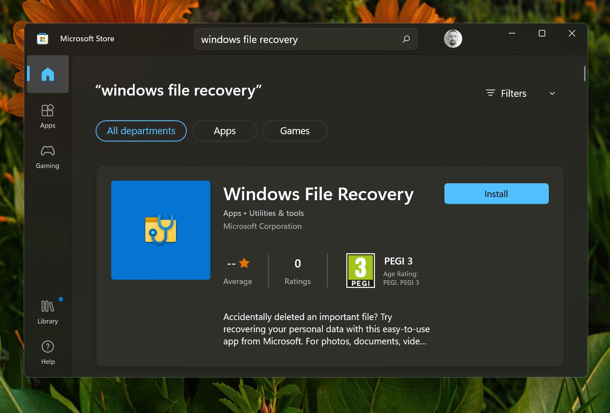Click the 'Age Rating: PEGI. PEGI 3' text
Screen dimensions: 610x413
click(401, 278)
